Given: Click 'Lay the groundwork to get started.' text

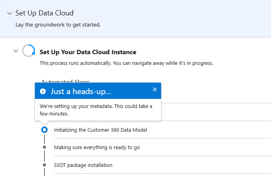Looking at the screenshot, I should [x=58, y=25].
